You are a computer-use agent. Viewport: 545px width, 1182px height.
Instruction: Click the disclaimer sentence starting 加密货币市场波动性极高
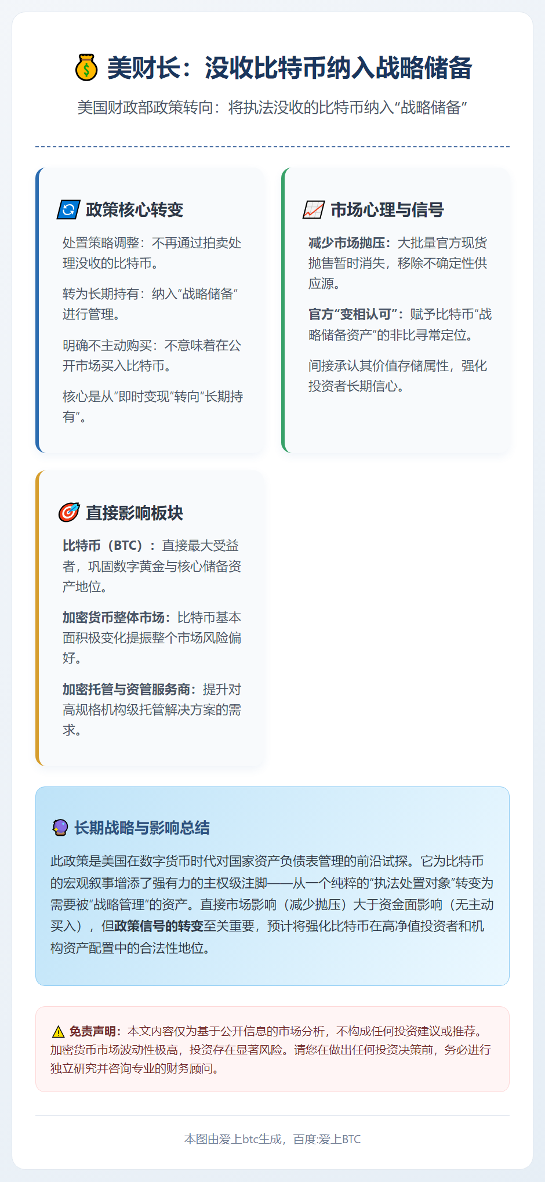tap(172, 1050)
